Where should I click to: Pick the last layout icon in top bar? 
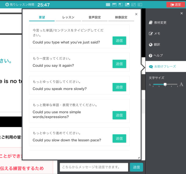tap(140, 5)
